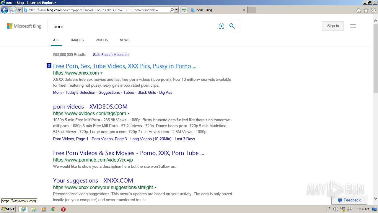
Task: Open a new blank tab
Action: point(252,10)
